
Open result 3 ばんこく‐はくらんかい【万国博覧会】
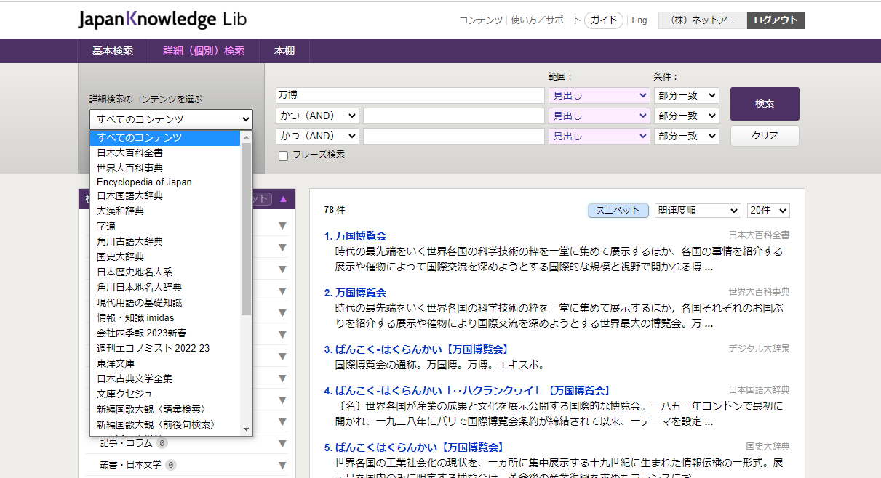click(422, 349)
